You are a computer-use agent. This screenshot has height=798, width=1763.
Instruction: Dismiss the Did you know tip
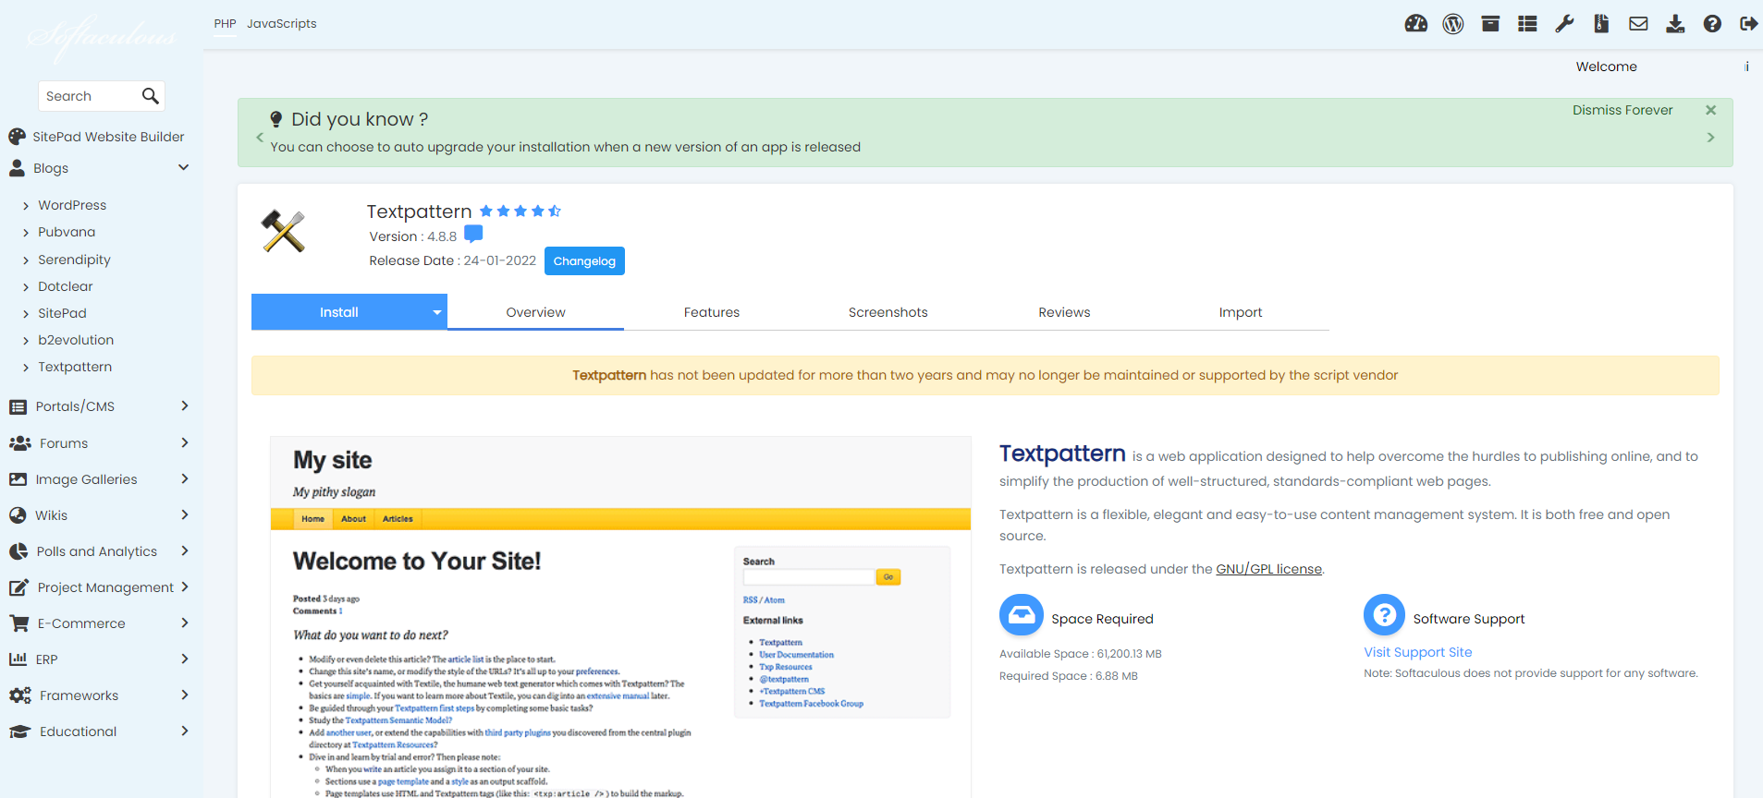click(x=1710, y=110)
